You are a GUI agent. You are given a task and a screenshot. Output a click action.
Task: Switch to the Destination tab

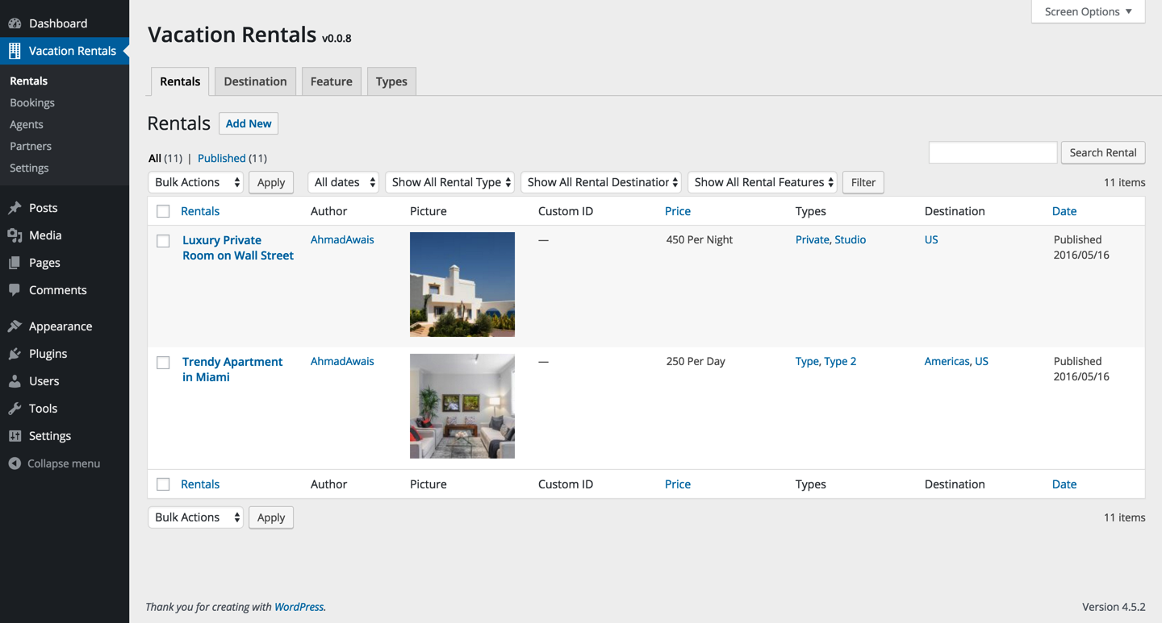pyautogui.click(x=255, y=81)
